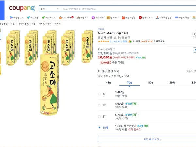Select the 6개 quantity option

[99, 116]
